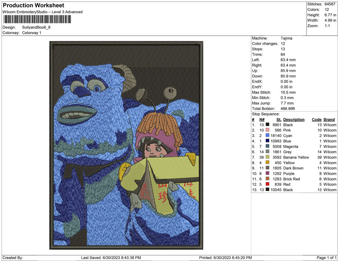Click the Magenta color swatch in stop 5
Screen dimensions: 339x261
pos(267,146)
